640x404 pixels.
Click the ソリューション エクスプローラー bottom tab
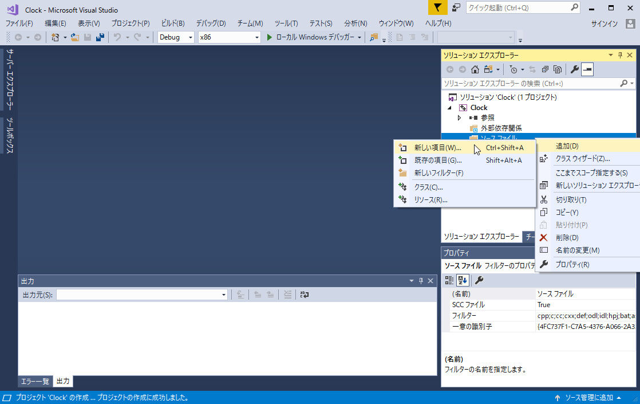point(481,237)
